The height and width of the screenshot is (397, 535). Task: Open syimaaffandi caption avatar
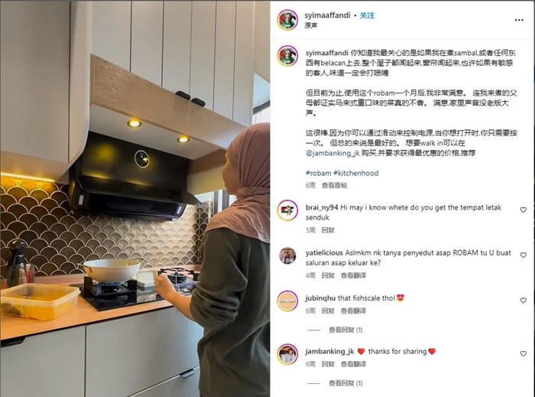click(287, 56)
